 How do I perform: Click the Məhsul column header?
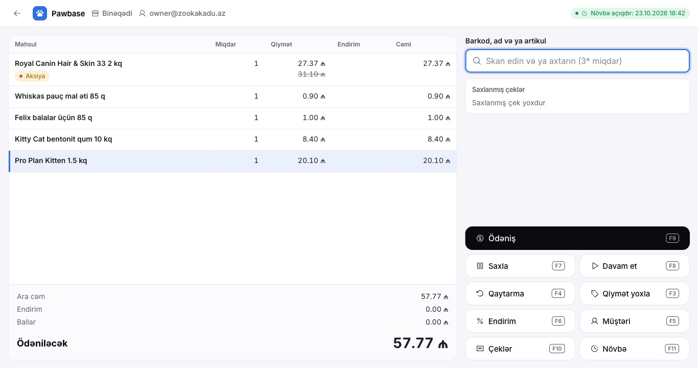pos(26,44)
